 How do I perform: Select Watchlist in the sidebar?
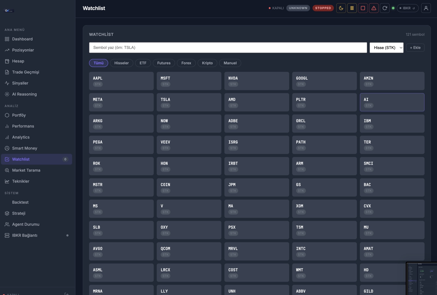(x=37, y=159)
